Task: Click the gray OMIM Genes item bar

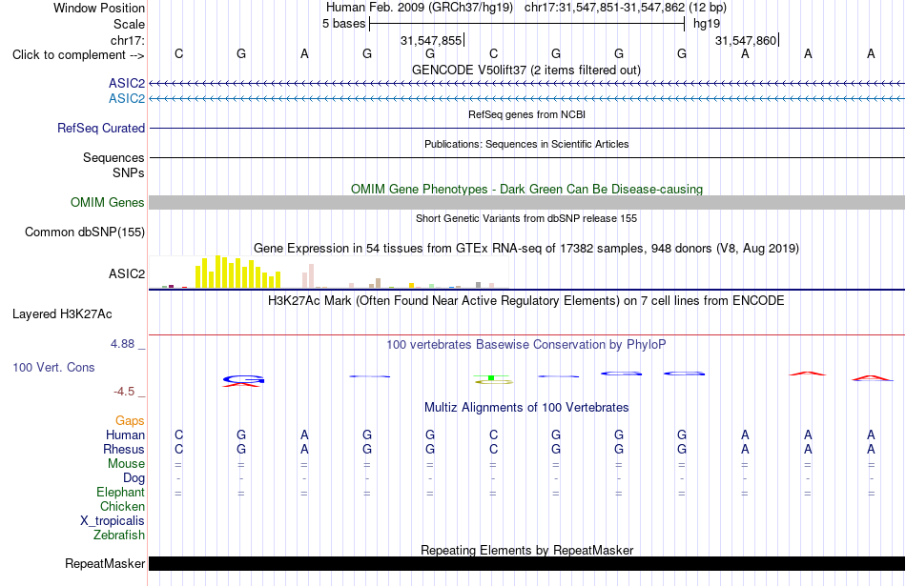Action: [x=527, y=202]
